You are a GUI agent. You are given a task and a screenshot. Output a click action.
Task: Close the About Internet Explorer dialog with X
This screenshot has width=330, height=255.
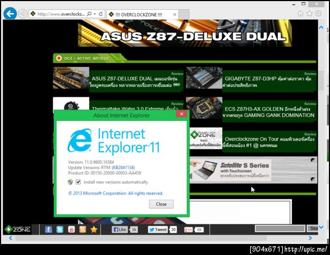[x=182, y=114]
